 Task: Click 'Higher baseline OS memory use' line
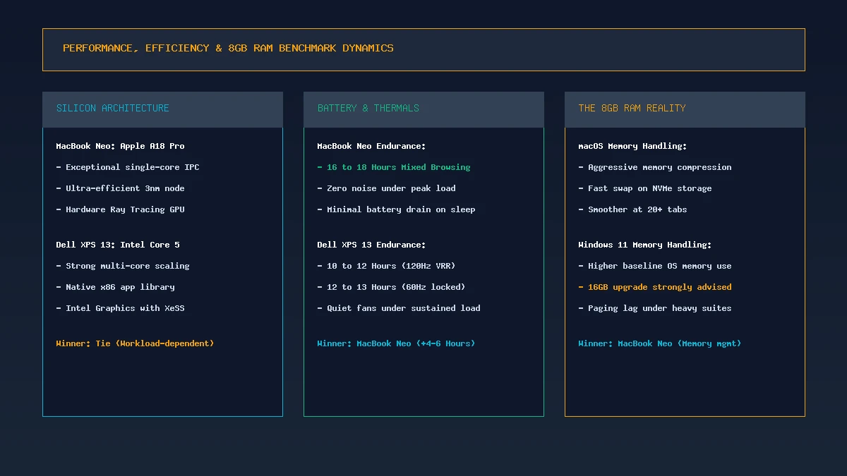click(654, 266)
